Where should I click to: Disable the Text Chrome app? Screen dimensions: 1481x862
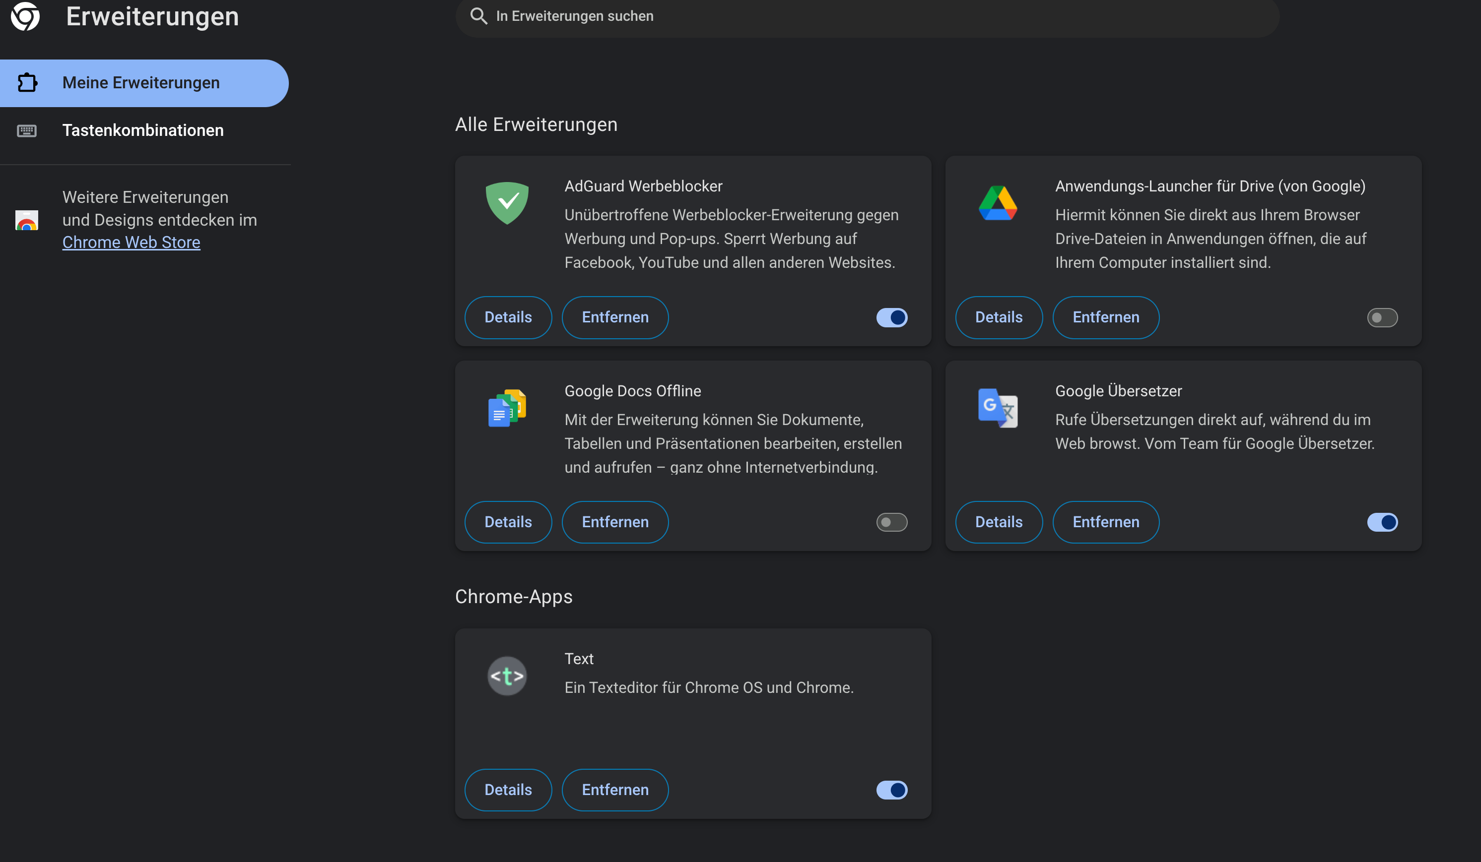(x=891, y=790)
